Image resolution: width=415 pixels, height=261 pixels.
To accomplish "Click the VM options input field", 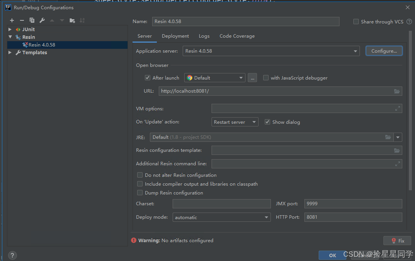I will pos(307,108).
